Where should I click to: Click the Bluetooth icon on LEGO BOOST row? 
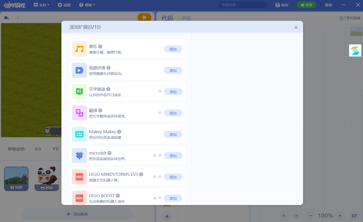tap(154, 198)
